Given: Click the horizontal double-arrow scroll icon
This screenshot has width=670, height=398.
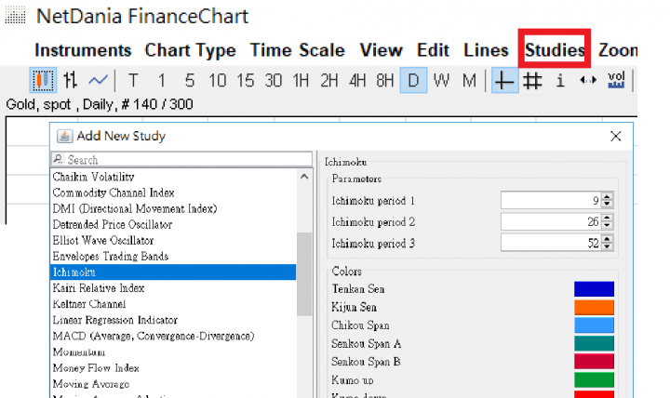Looking at the screenshot, I should [x=587, y=80].
